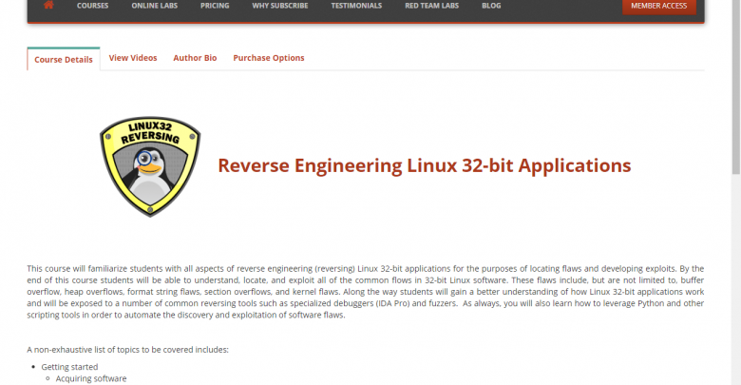Select the Course Details tab

tap(64, 59)
